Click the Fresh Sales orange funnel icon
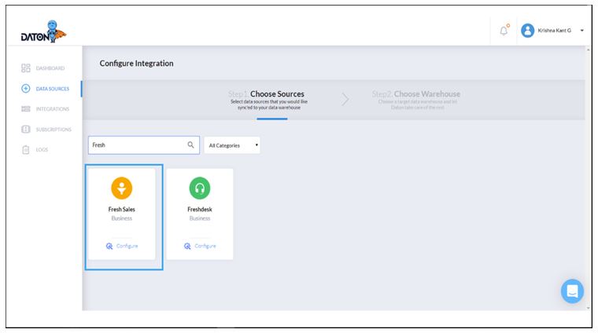This screenshot has height=333, width=598. click(x=121, y=187)
